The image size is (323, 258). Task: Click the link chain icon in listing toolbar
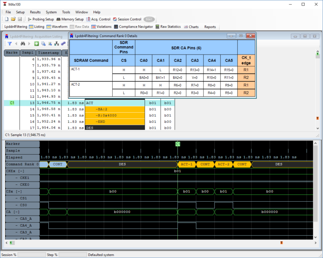click(x=63, y=44)
